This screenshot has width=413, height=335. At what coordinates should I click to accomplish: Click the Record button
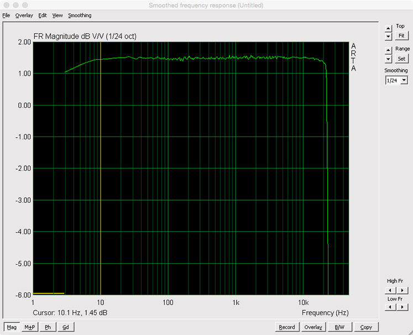[287, 327]
